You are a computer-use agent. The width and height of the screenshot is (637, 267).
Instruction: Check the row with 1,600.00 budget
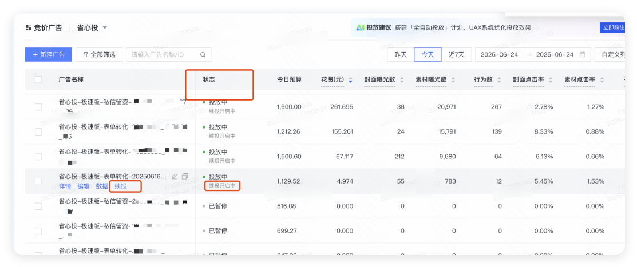(38, 107)
